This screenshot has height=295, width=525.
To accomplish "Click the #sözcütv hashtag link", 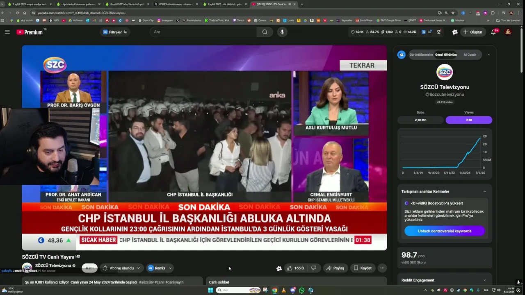I will click(146, 282).
